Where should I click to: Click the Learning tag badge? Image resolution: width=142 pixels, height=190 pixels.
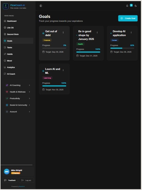(47, 78)
